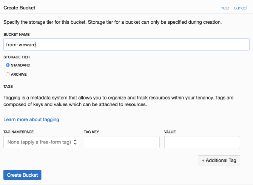Click the TAG KEY field label
This screenshot has height=185, width=253.
point(91,132)
